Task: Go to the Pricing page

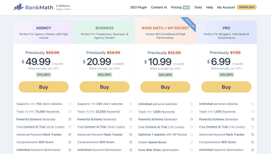Action: click(x=176, y=7)
